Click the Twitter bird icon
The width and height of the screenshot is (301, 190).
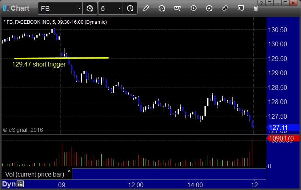coord(256,8)
